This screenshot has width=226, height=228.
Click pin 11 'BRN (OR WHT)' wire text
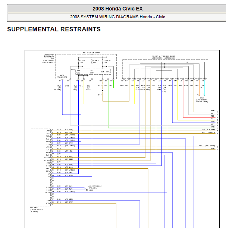[65, 156]
